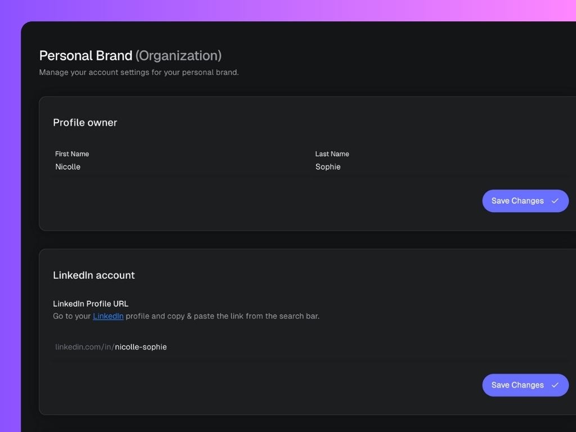The image size is (576, 432).
Task: Click the linkedin.com/in/ URL prefix text
Action: pyautogui.click(x=85, y=346)
